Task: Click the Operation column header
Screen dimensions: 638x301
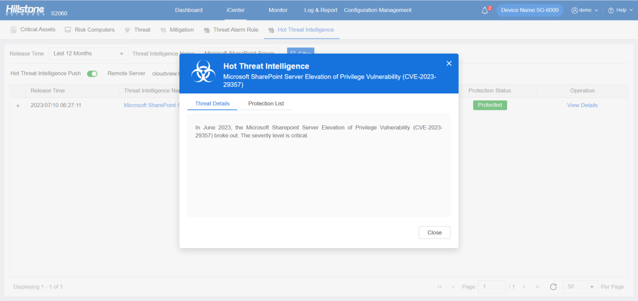Action: click(x=583, y=91)
